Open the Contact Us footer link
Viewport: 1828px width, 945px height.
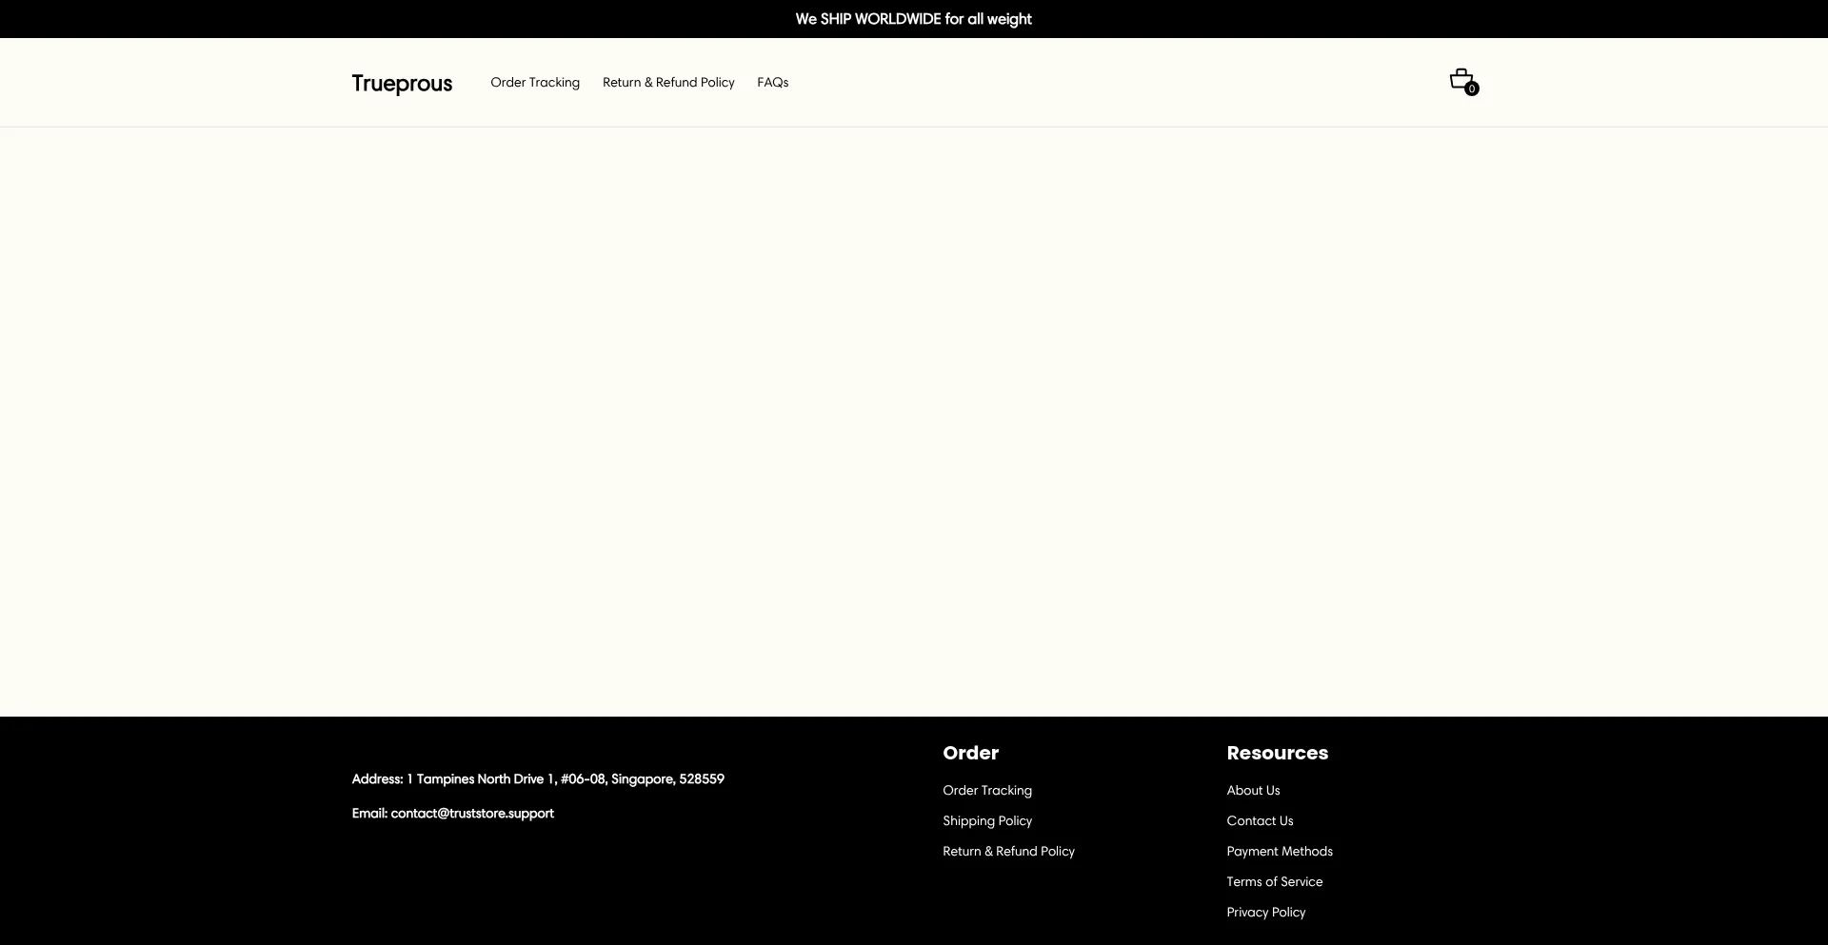click(1260, 821)
